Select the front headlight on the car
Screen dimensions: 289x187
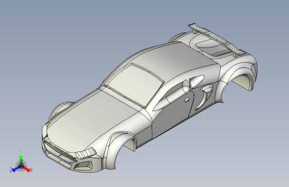click(x=86, y=153)
